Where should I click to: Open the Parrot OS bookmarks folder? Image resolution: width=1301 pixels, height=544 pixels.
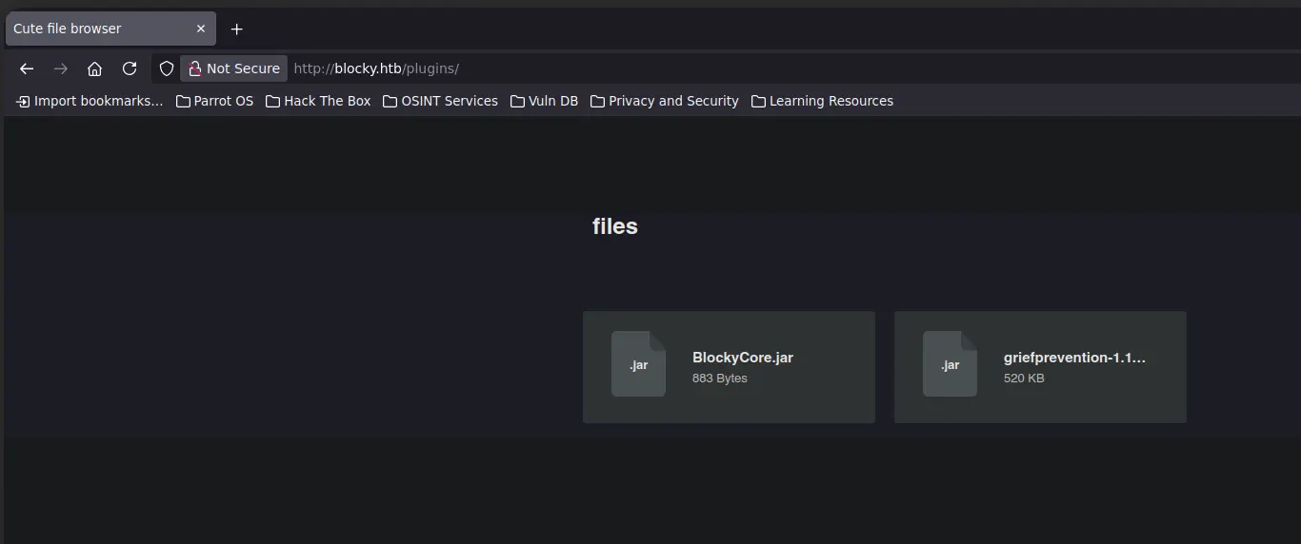coord(214,101)
